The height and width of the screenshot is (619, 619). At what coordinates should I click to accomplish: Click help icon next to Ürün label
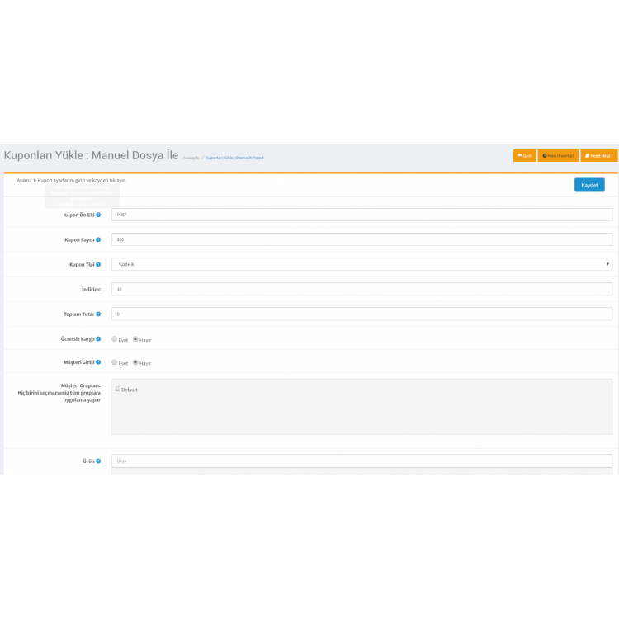coord(98,461)
